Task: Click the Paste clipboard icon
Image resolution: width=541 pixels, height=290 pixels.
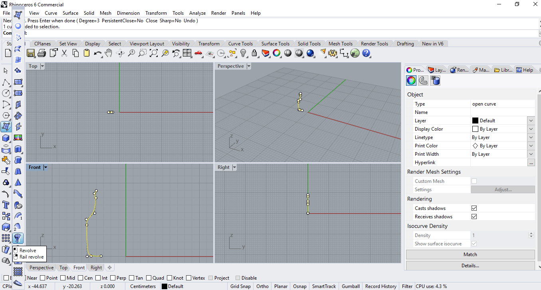Action: (x=87, y=53)
